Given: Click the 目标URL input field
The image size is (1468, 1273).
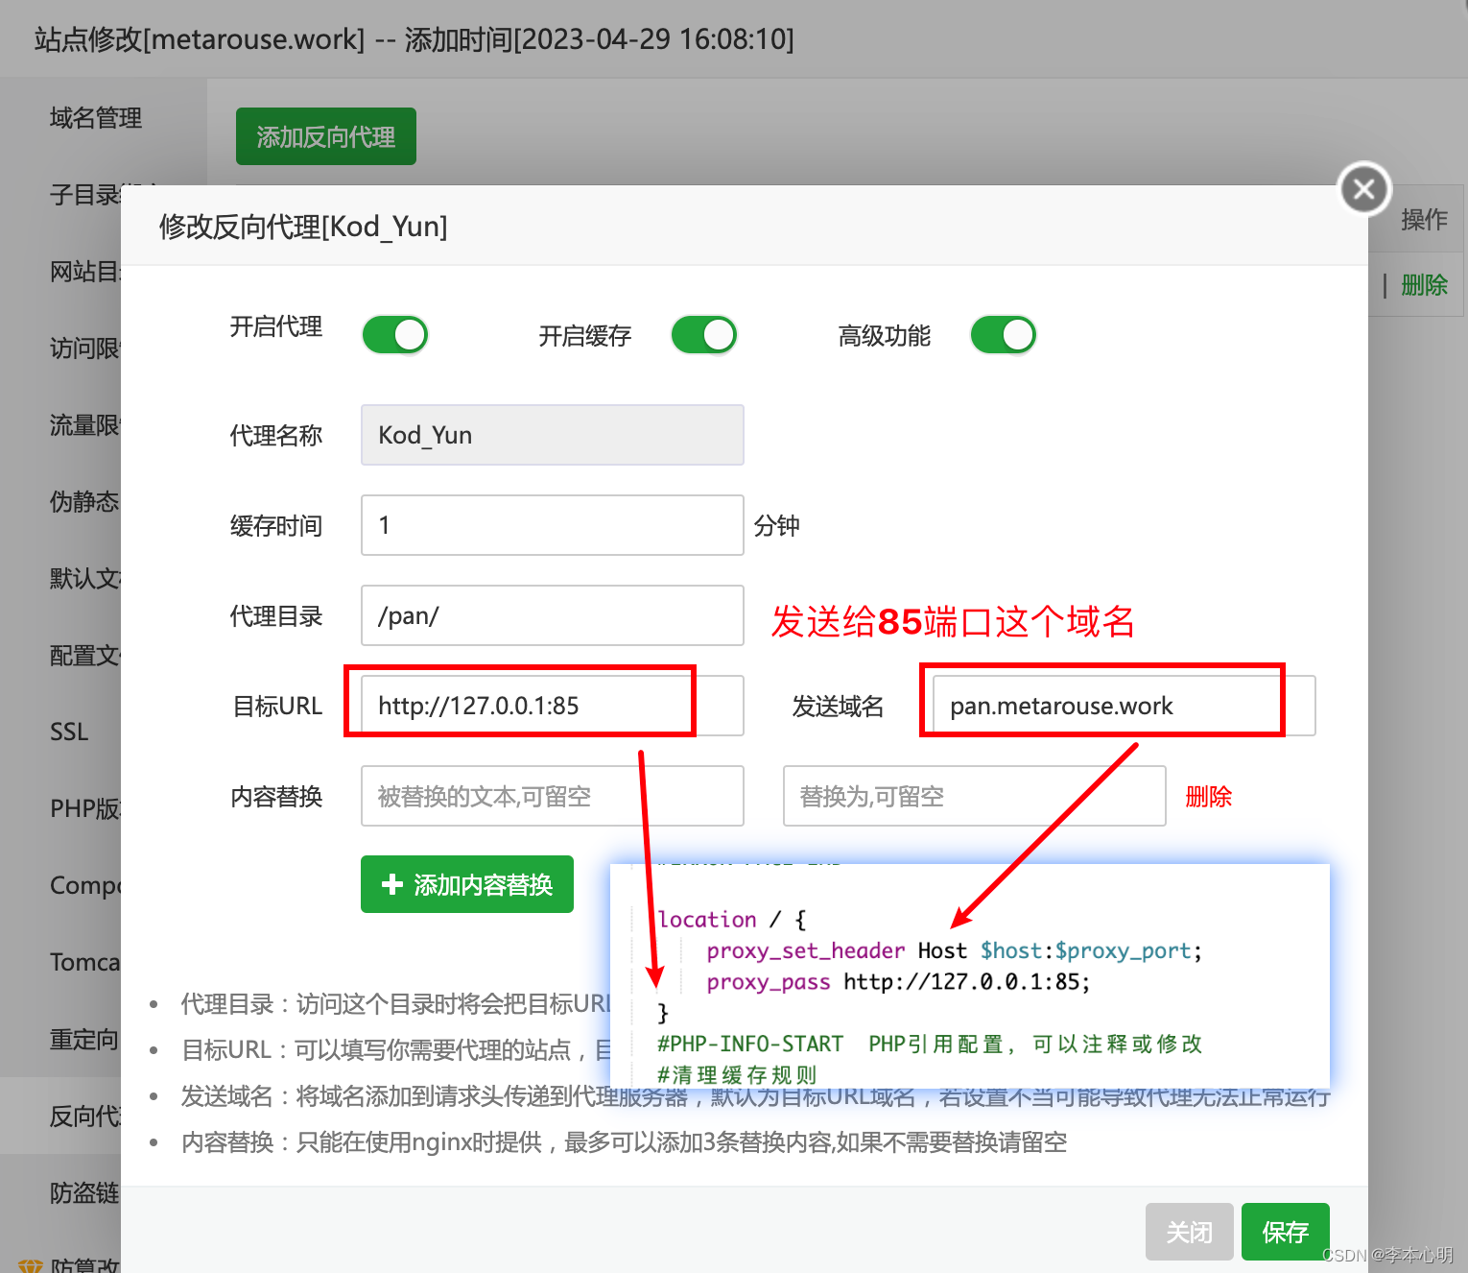Looking at the screenshot, I should click(x=552, y=706).
